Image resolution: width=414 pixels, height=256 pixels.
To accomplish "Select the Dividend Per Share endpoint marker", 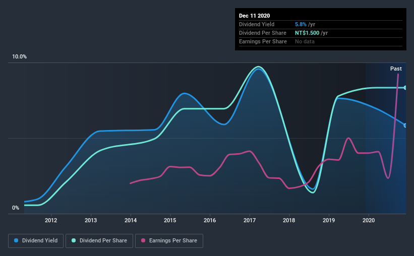I will pos(405,88).
